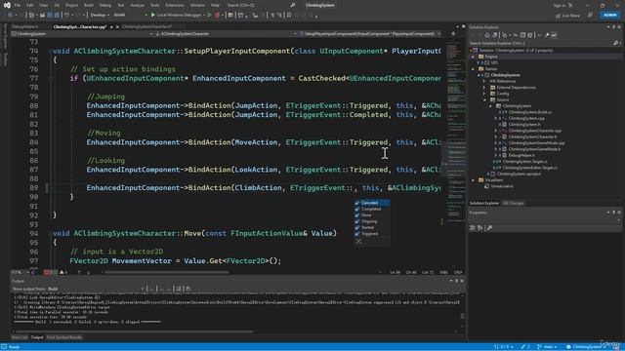
Task: Open the SetupPlayerInputComponent member dropdown
Action: pos(369,34)
